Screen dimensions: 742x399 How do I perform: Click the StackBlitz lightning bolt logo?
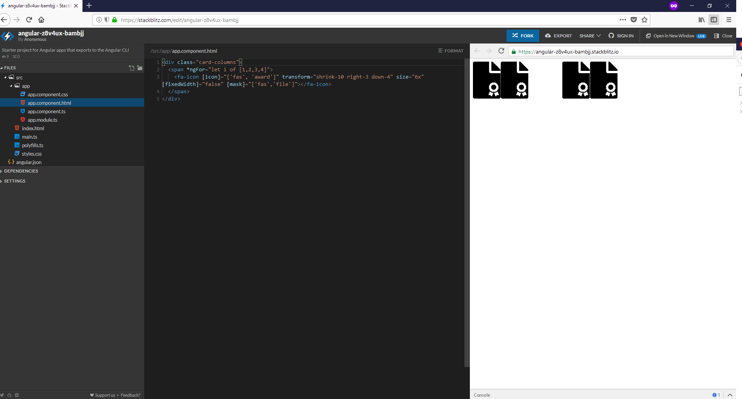point(7,36)
